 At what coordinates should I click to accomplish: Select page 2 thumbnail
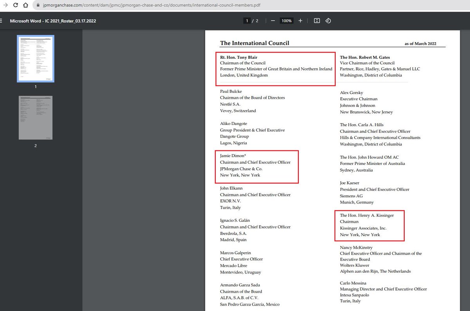pyautogui.click(x=36, y=118)
